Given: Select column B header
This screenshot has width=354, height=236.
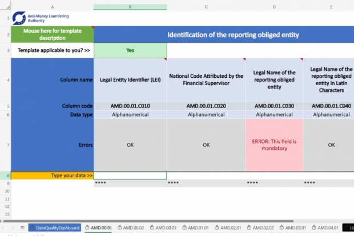Looking at the screenshot, I should 130,7.
